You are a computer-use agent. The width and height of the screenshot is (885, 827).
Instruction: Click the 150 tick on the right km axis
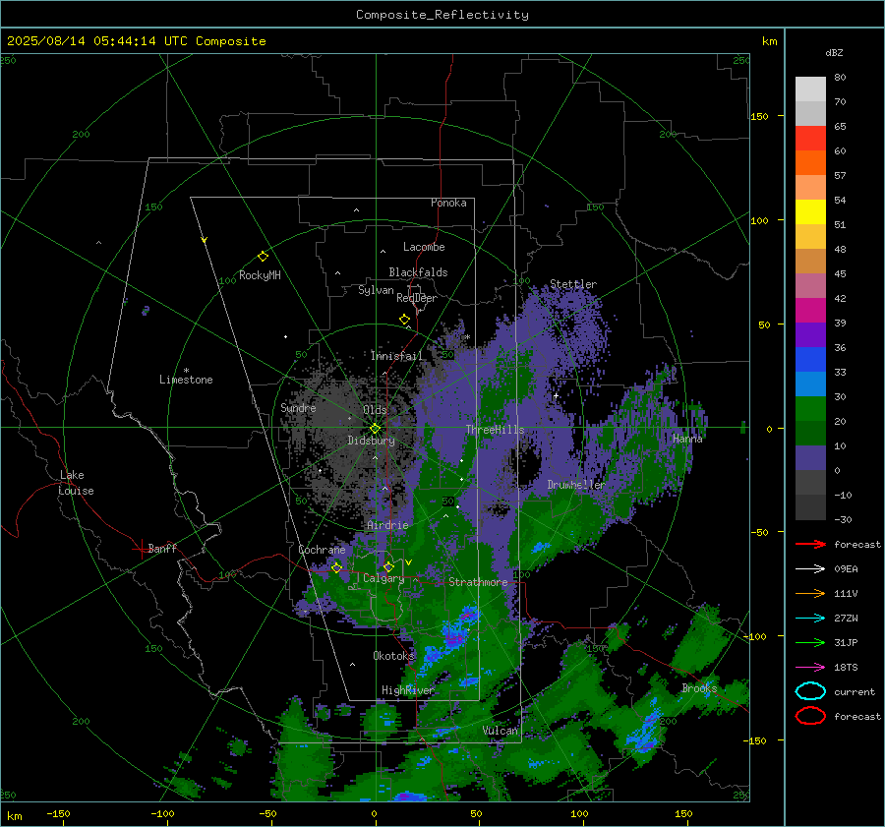tap(759, 116)
